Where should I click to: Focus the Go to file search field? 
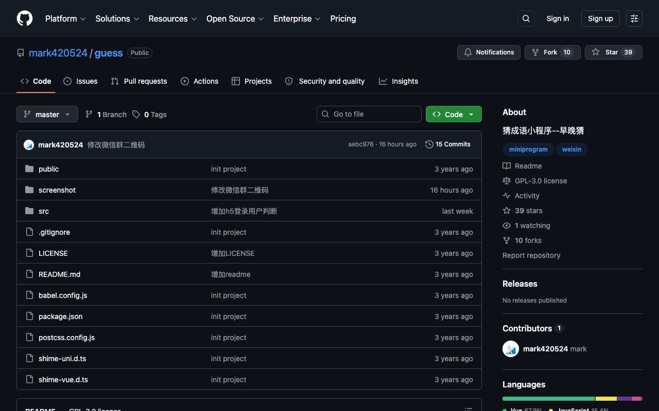pyautogui.click(x=369, y=114)
